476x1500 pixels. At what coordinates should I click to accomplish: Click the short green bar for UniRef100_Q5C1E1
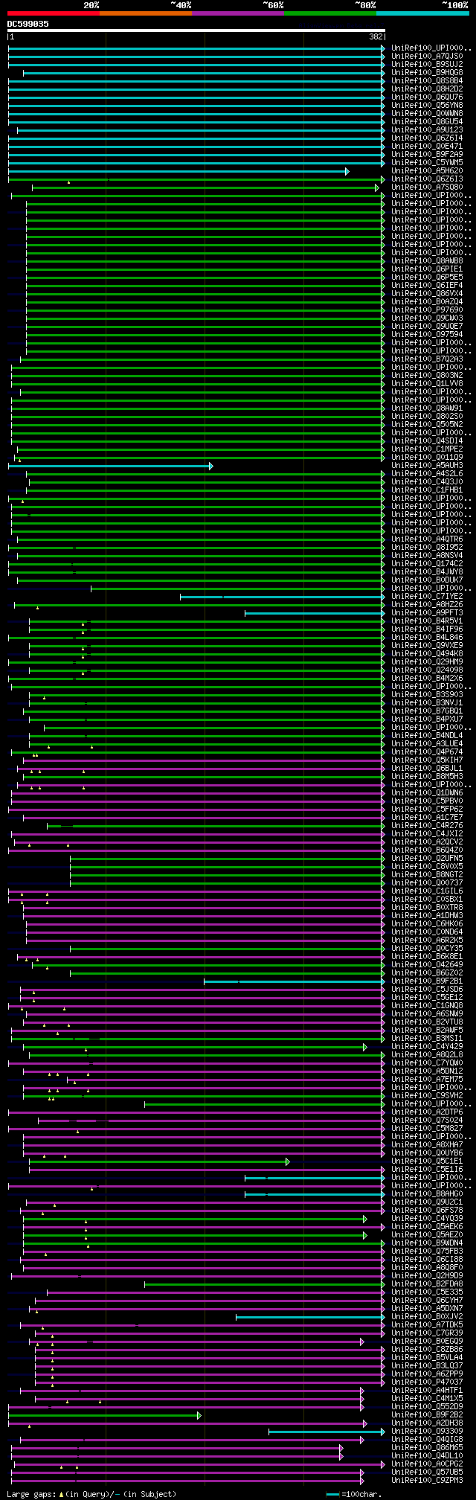[x=159, y=1161]
